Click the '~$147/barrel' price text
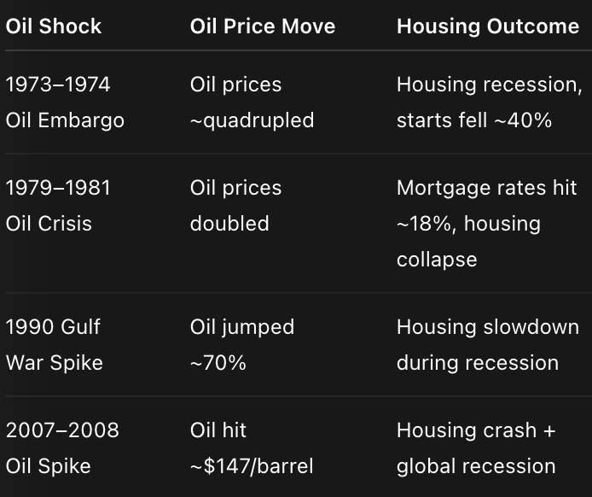The image size is (592, 497). [252, 466]
